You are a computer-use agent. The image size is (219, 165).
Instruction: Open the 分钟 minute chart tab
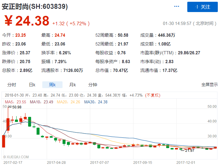click(93, 85)
